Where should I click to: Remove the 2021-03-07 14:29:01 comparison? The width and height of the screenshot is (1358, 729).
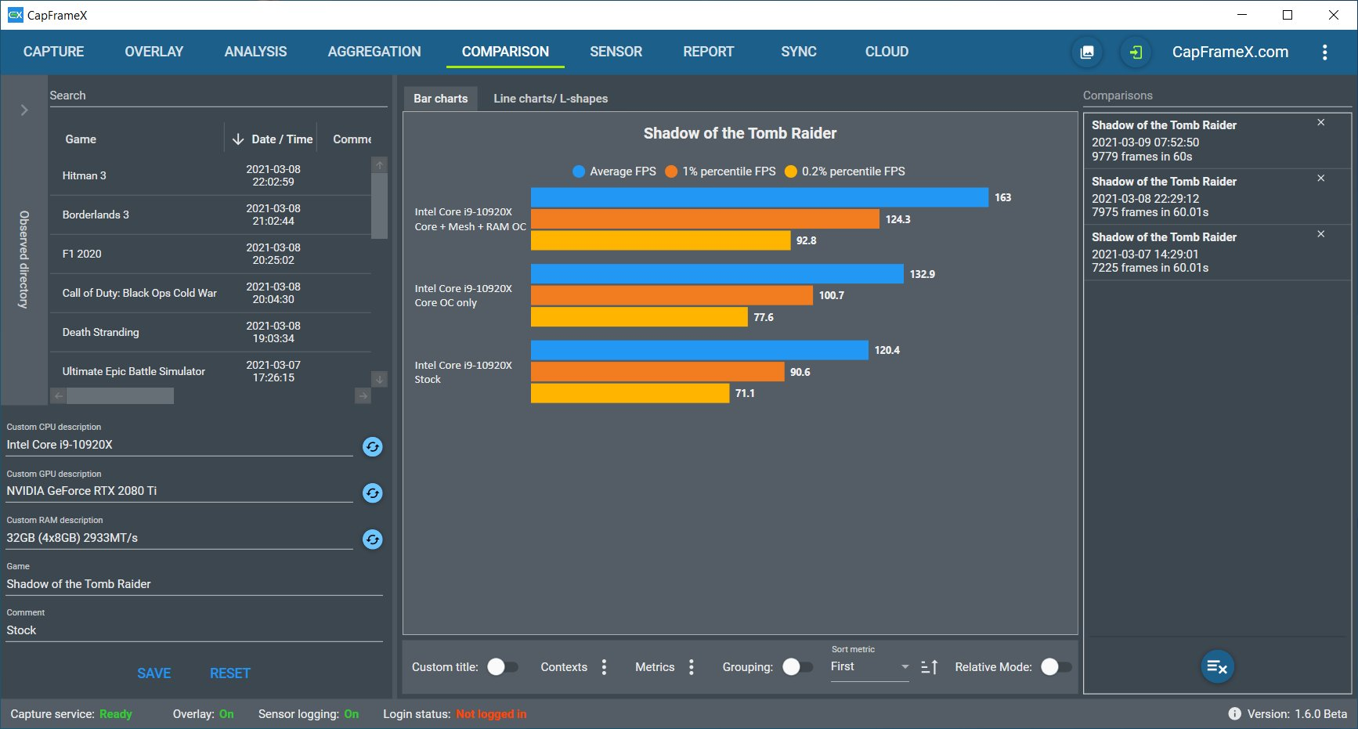click(x=1320, y=234)
